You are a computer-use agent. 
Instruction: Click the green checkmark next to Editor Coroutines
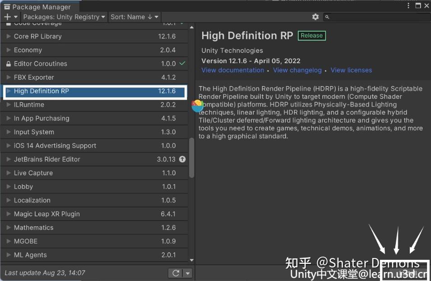[x=182, y=64]
